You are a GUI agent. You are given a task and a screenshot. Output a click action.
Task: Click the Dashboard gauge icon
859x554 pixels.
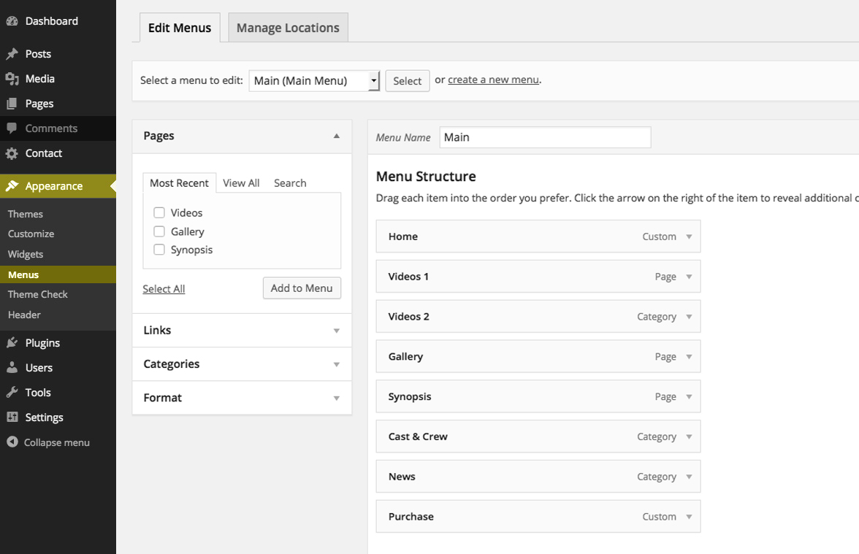(12, 21)
